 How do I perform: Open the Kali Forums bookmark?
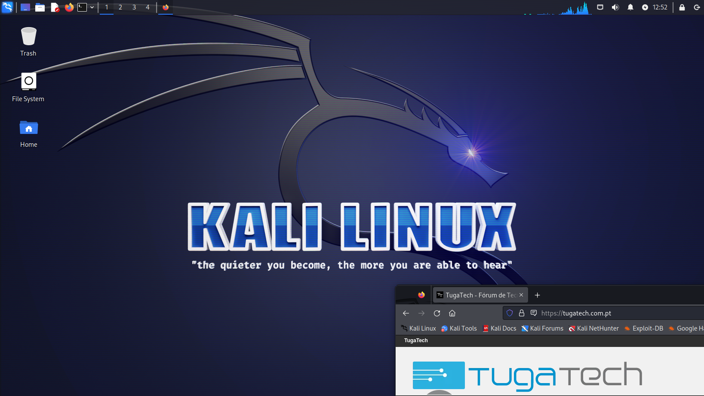pyautogui.click(x=542, y=328)
